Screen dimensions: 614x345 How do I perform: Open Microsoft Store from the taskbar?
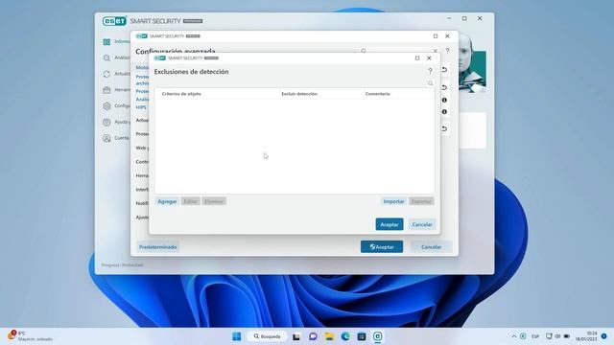(362, 336)
